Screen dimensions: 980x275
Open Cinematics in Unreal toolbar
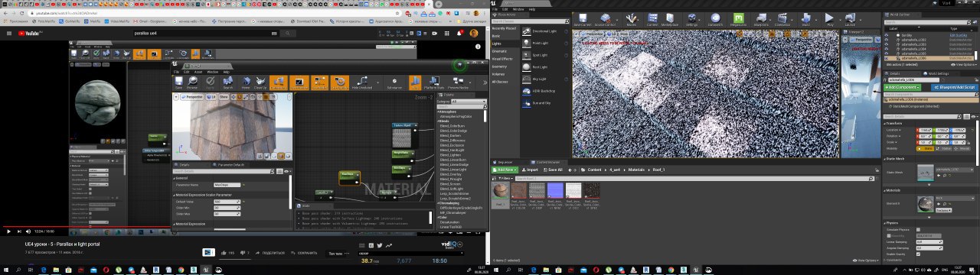[x=782, y=19]
